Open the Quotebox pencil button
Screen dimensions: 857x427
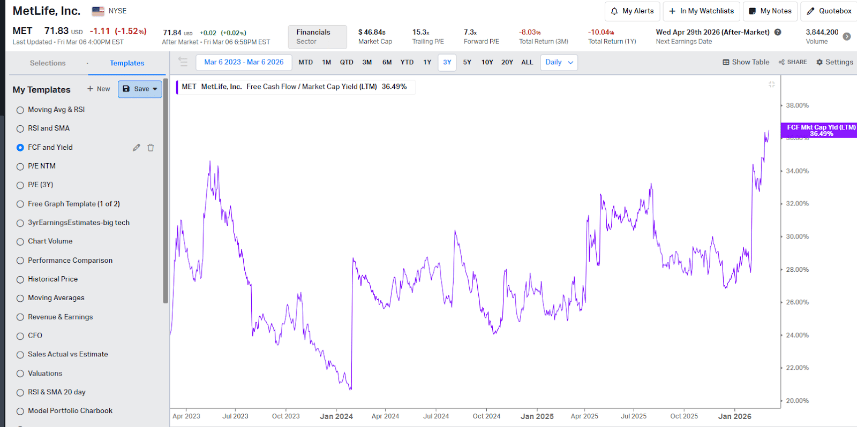829,11
